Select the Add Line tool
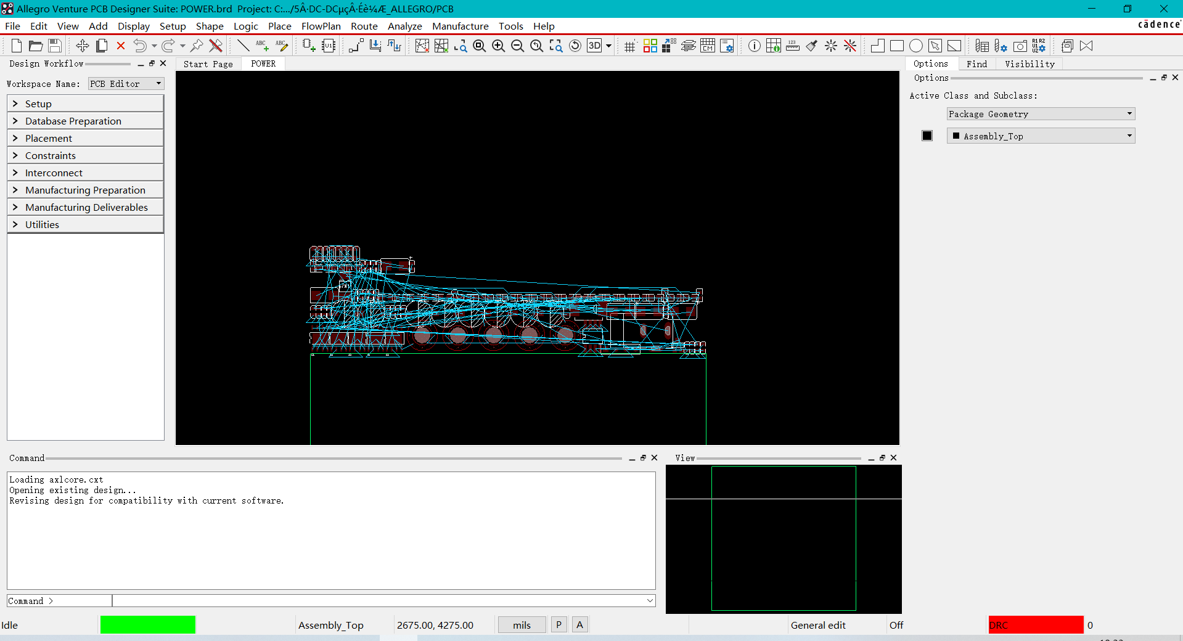Image resolution: width=1183 pixels, height=641 pixels. click(243, 46)
